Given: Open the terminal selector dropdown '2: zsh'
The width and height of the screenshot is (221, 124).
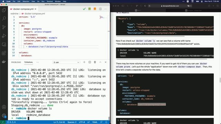Looking at the screenshot, I should [x=66, y=62].
